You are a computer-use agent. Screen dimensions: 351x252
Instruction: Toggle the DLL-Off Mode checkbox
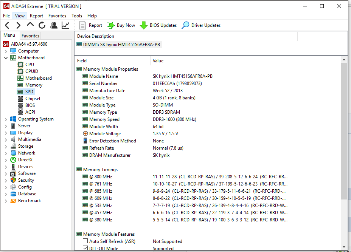[x=85, y=248]
